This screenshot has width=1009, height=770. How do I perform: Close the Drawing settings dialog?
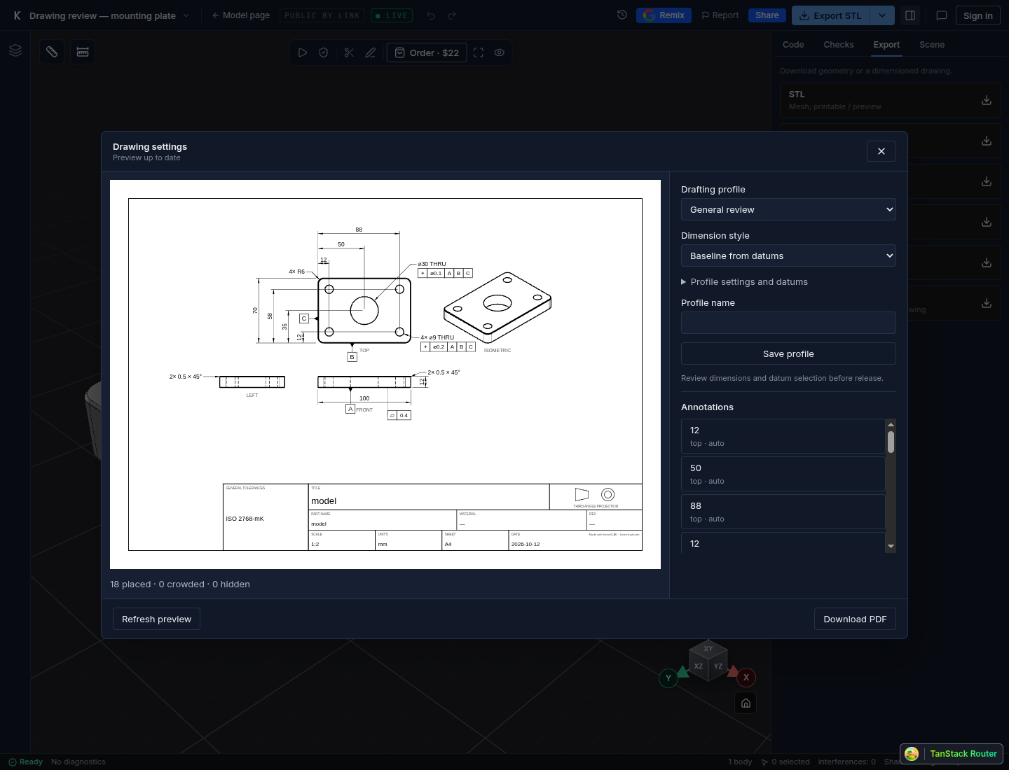tap(881, 151)
